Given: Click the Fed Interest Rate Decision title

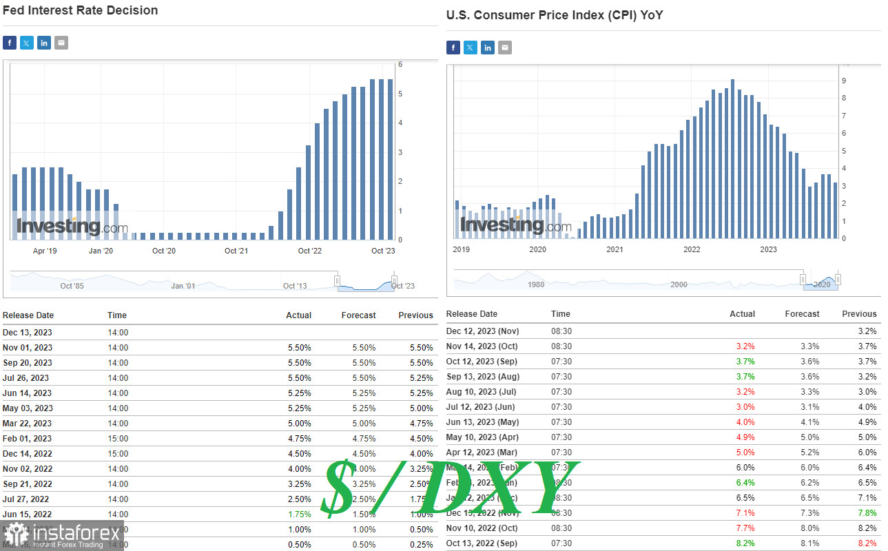Looking at the screenshot, I should (x=80, y=10).
